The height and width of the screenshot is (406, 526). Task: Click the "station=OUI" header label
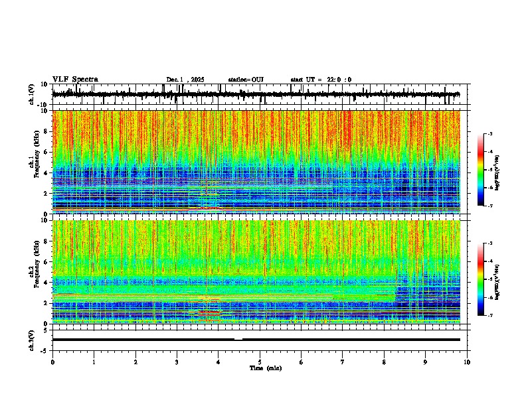click(246, 80)
